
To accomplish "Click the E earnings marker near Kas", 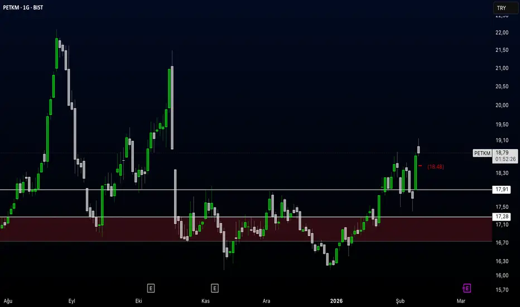I will tap(215, 288).
